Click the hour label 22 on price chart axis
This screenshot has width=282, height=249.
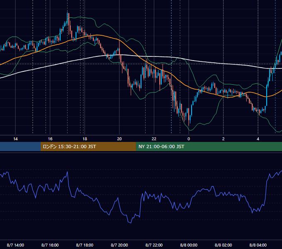coord(154,139)
